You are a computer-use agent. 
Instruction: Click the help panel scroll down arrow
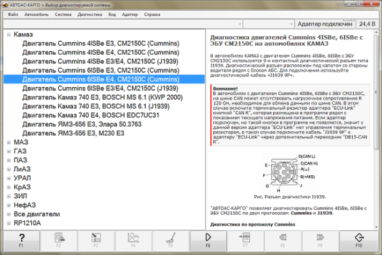pos(376,227)
